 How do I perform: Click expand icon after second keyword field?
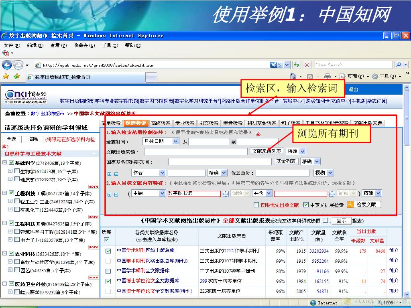[x=332, y=194]
